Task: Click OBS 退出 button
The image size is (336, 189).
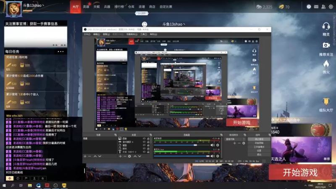Action: [259, 154]
